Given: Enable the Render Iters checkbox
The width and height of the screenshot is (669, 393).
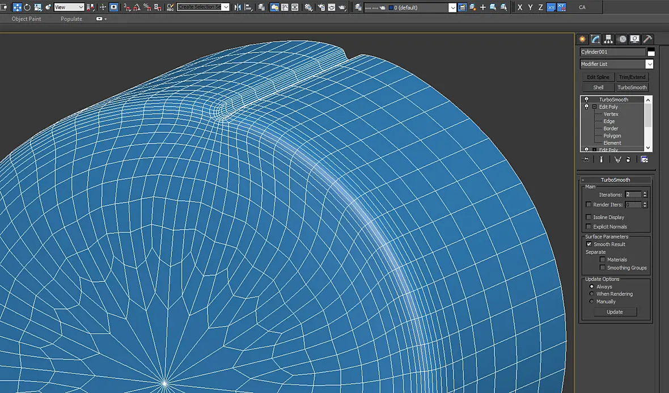Looking at the screenshot, I should (x=589, y=205).
